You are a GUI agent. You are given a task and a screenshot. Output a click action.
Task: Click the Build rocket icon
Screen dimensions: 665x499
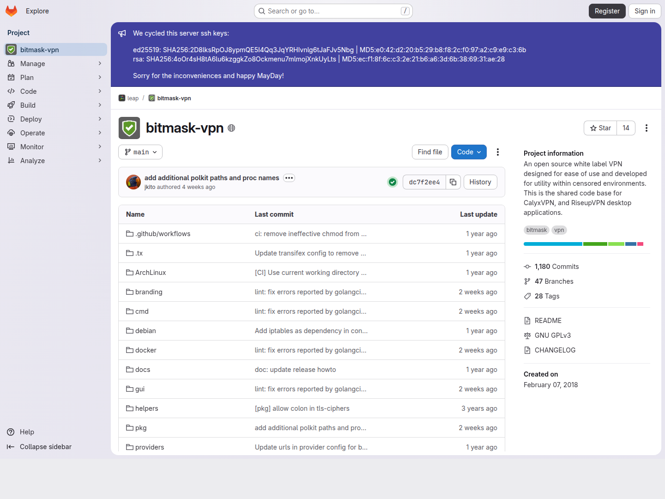coord(11,105)
